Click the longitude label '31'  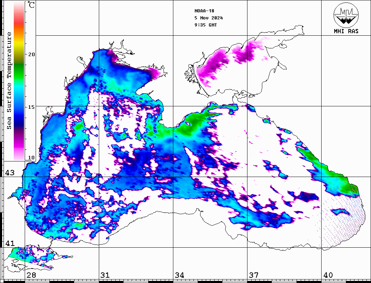click(x=105, y=275)
